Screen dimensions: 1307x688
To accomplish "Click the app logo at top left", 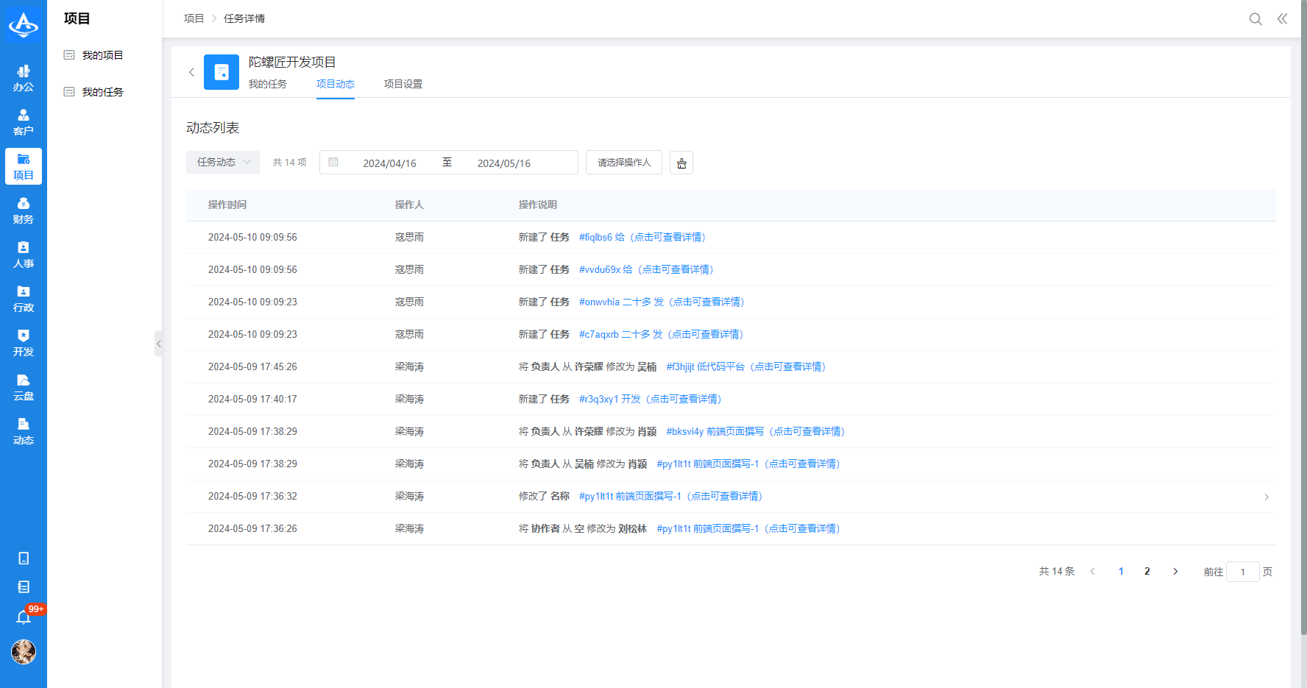I will click(x=24, y=25).
